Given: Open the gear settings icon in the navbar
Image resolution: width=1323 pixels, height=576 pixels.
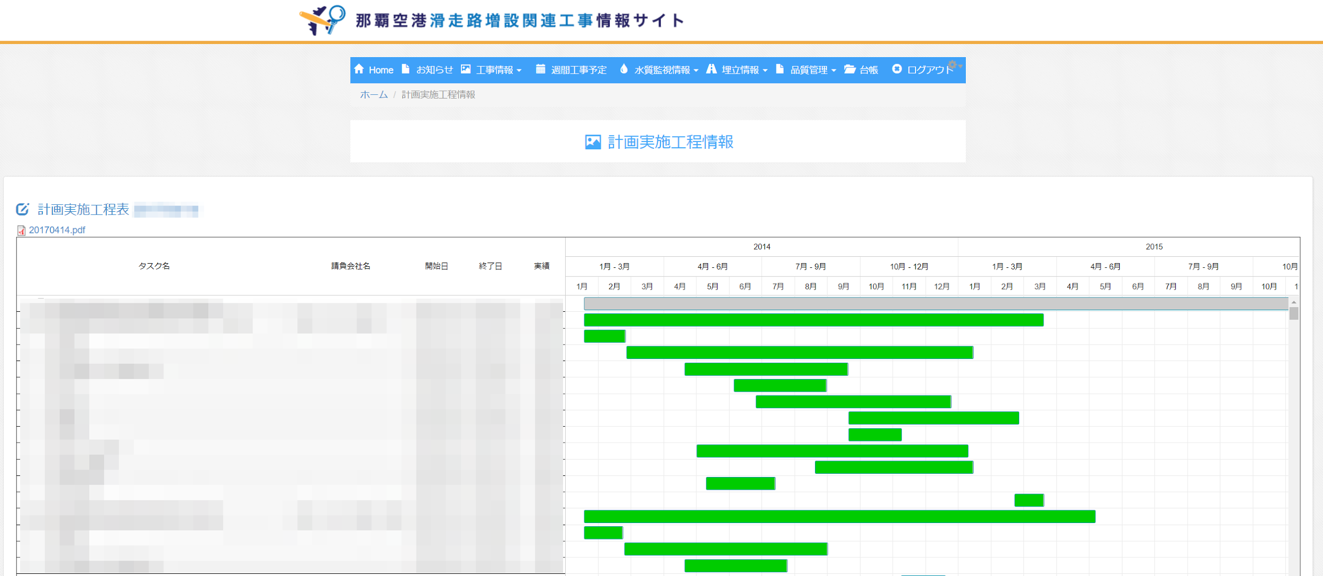Looking at the screenshot, I should coord(953,65).
